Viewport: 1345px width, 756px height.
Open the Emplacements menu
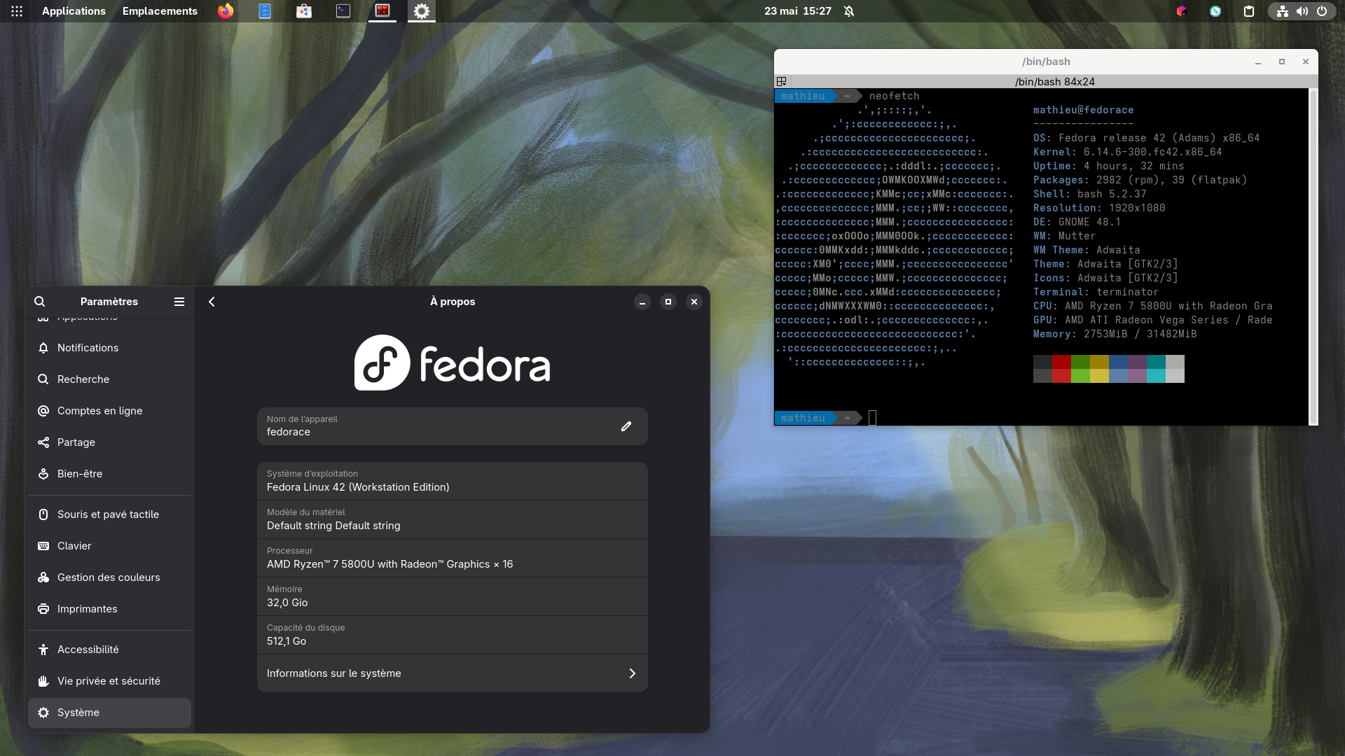(x=160, y=11)
